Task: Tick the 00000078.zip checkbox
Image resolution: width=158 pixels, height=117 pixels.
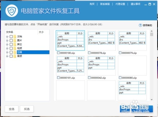Action: [89, 53]
